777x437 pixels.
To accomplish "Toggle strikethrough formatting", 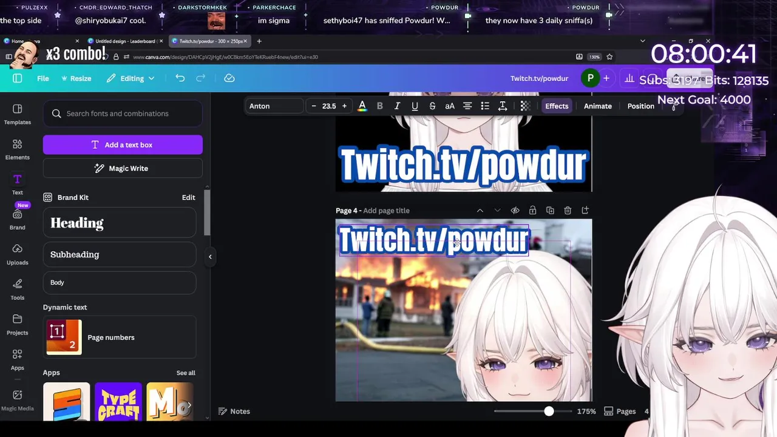I will click(432, 106).
